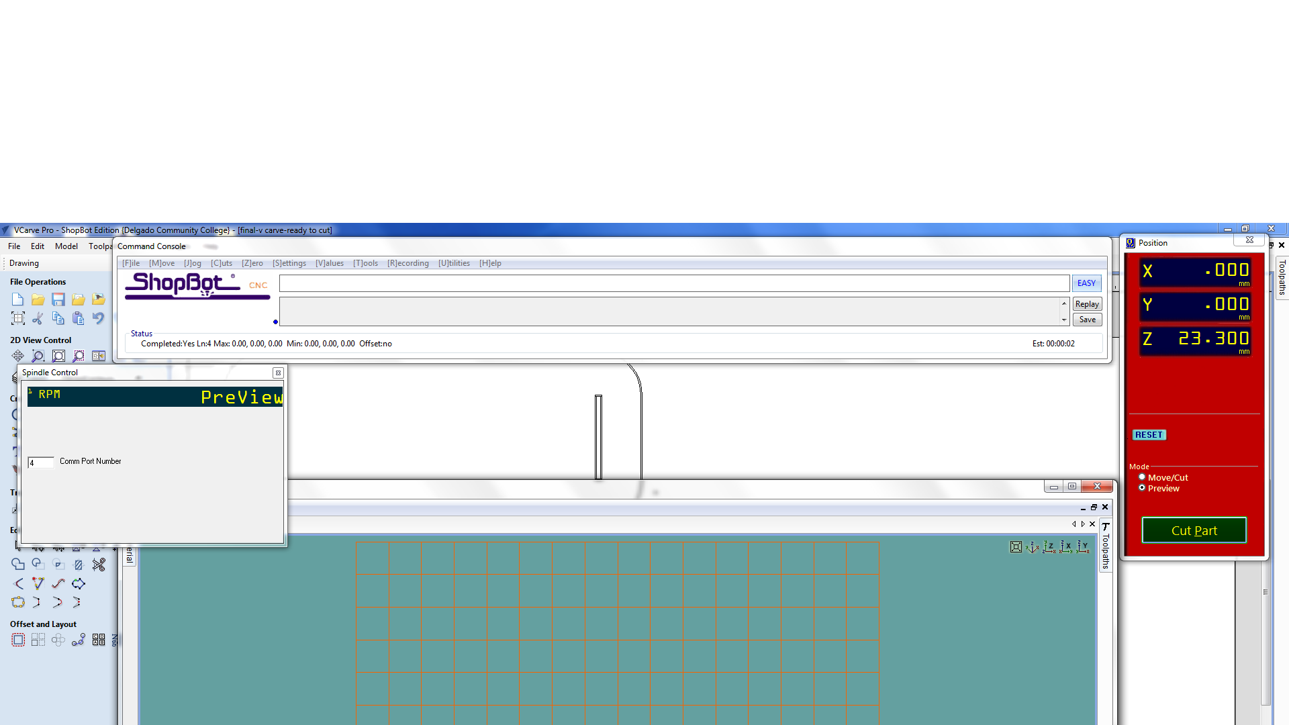
Task: Weld selected vectors icon
Action: (x=18, y=565)
